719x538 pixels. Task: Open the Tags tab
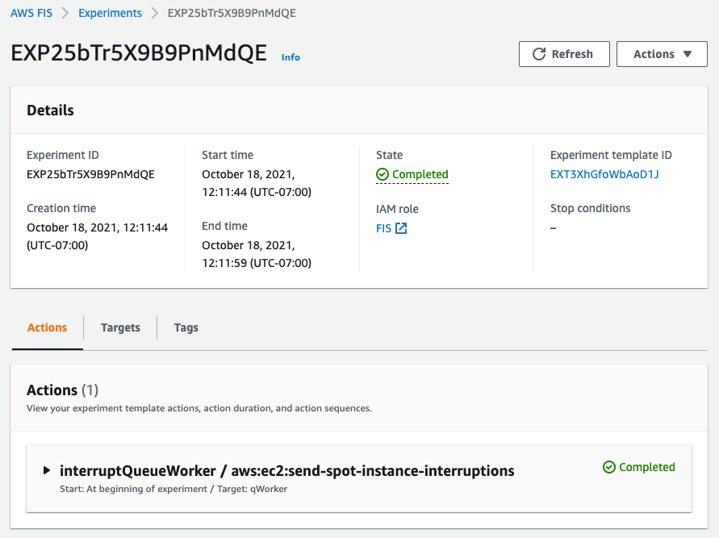186,327
